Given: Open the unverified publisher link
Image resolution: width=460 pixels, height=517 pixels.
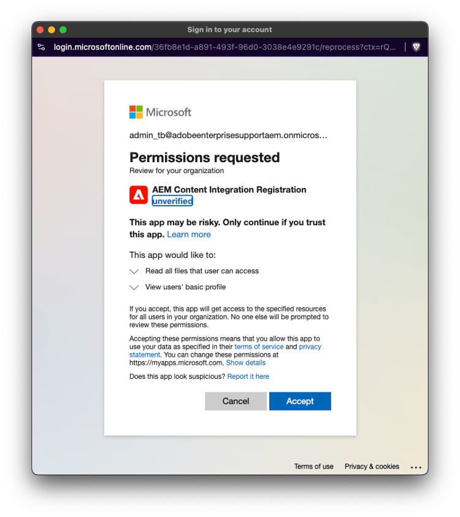Looking at the screenshot, I should pyautogui.click(x=172, y=201).
